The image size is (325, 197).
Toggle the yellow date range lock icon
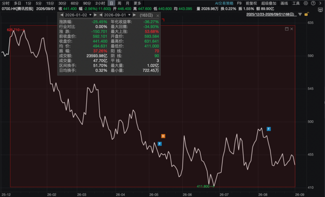[x=306, y=14]
